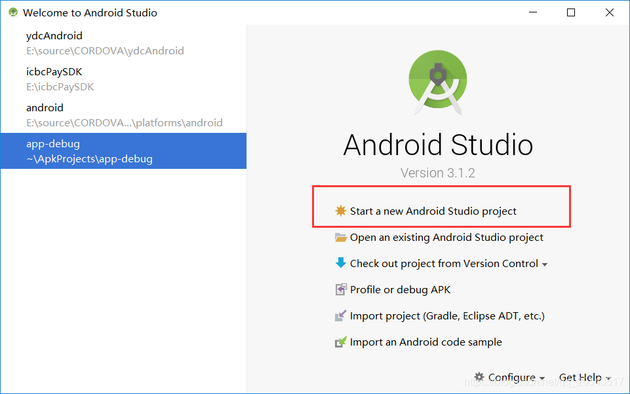
Task: Click the Import project arrow icon
Action: click(341, 315)
